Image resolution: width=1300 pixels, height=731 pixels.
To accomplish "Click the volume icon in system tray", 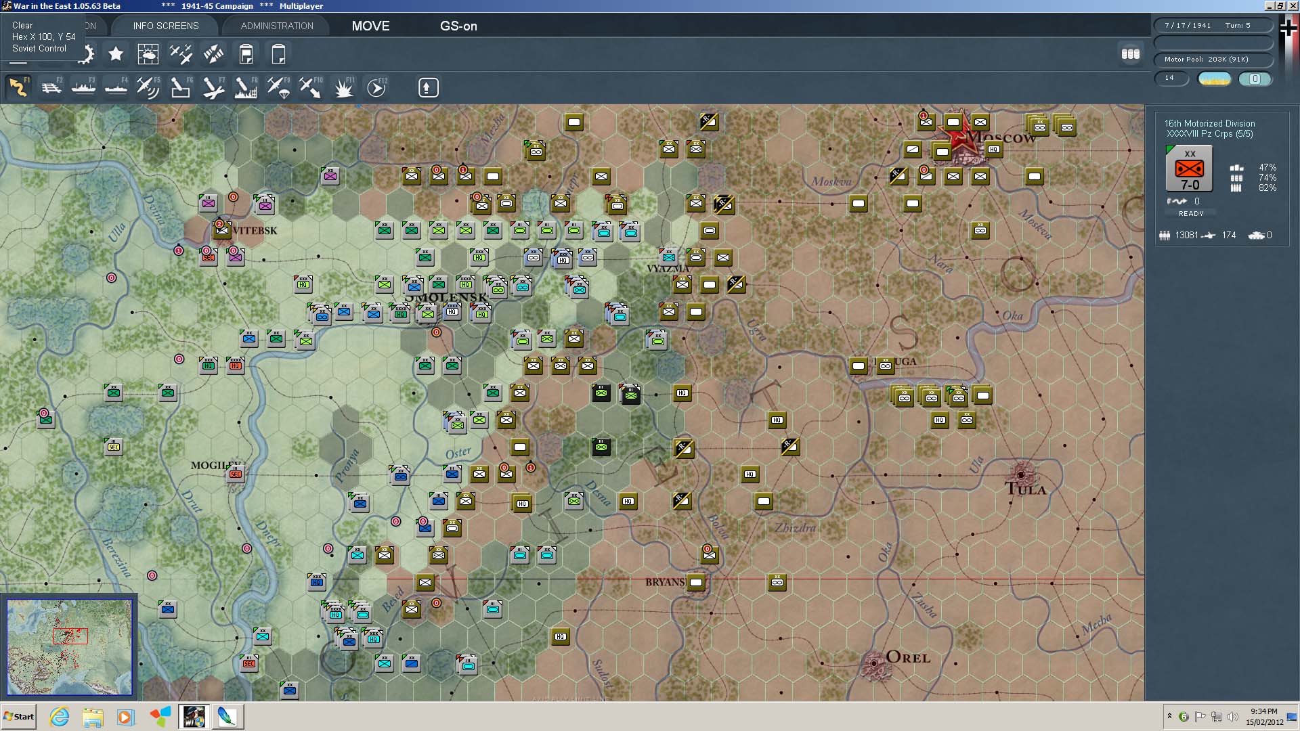I will tap(1233, 717).
